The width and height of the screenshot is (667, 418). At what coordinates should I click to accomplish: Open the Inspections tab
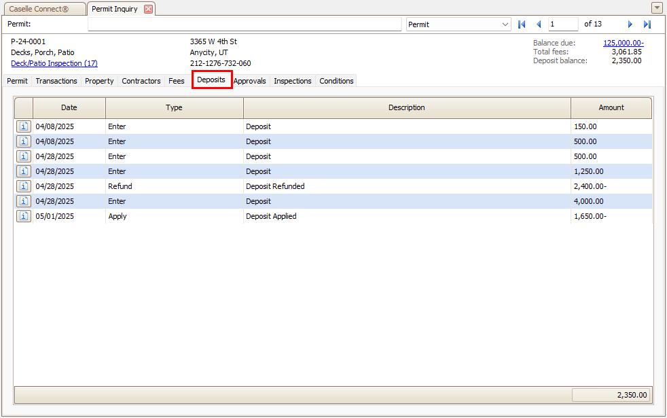(x=293, y=81)
